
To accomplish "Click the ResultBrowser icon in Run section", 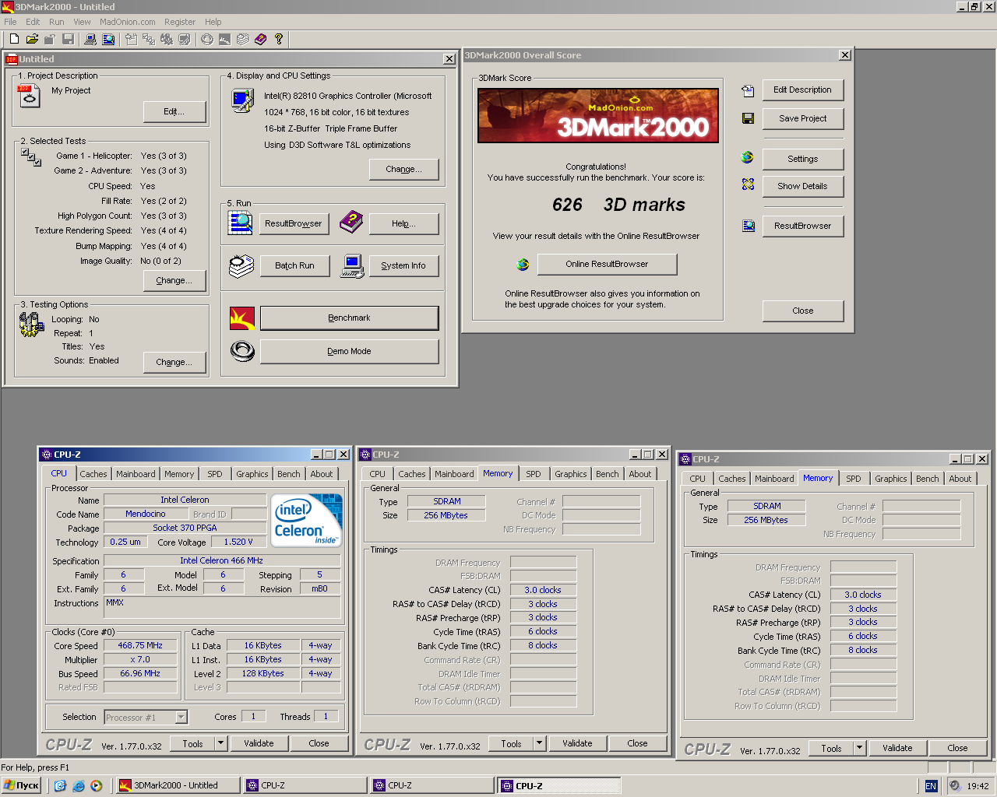I will tap(240, 223).
